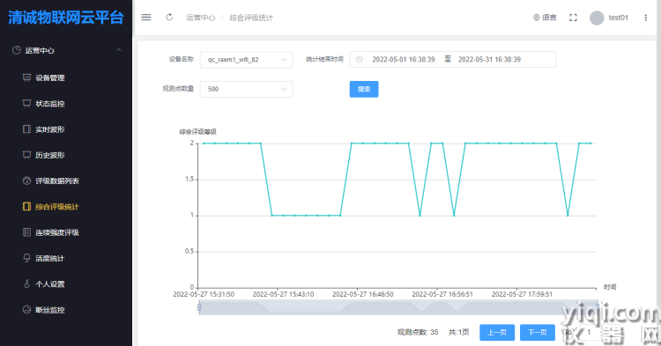Image resolution: width=661 pixels, height=346 pixels.
Task: Click the 状态监控 sidebar icon
Action: click(x=26, y=103)
